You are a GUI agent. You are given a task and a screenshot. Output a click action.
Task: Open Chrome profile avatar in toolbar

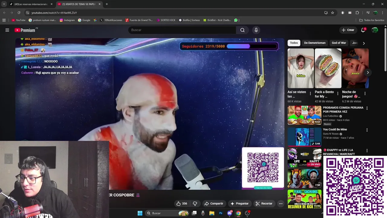point(375,13)
